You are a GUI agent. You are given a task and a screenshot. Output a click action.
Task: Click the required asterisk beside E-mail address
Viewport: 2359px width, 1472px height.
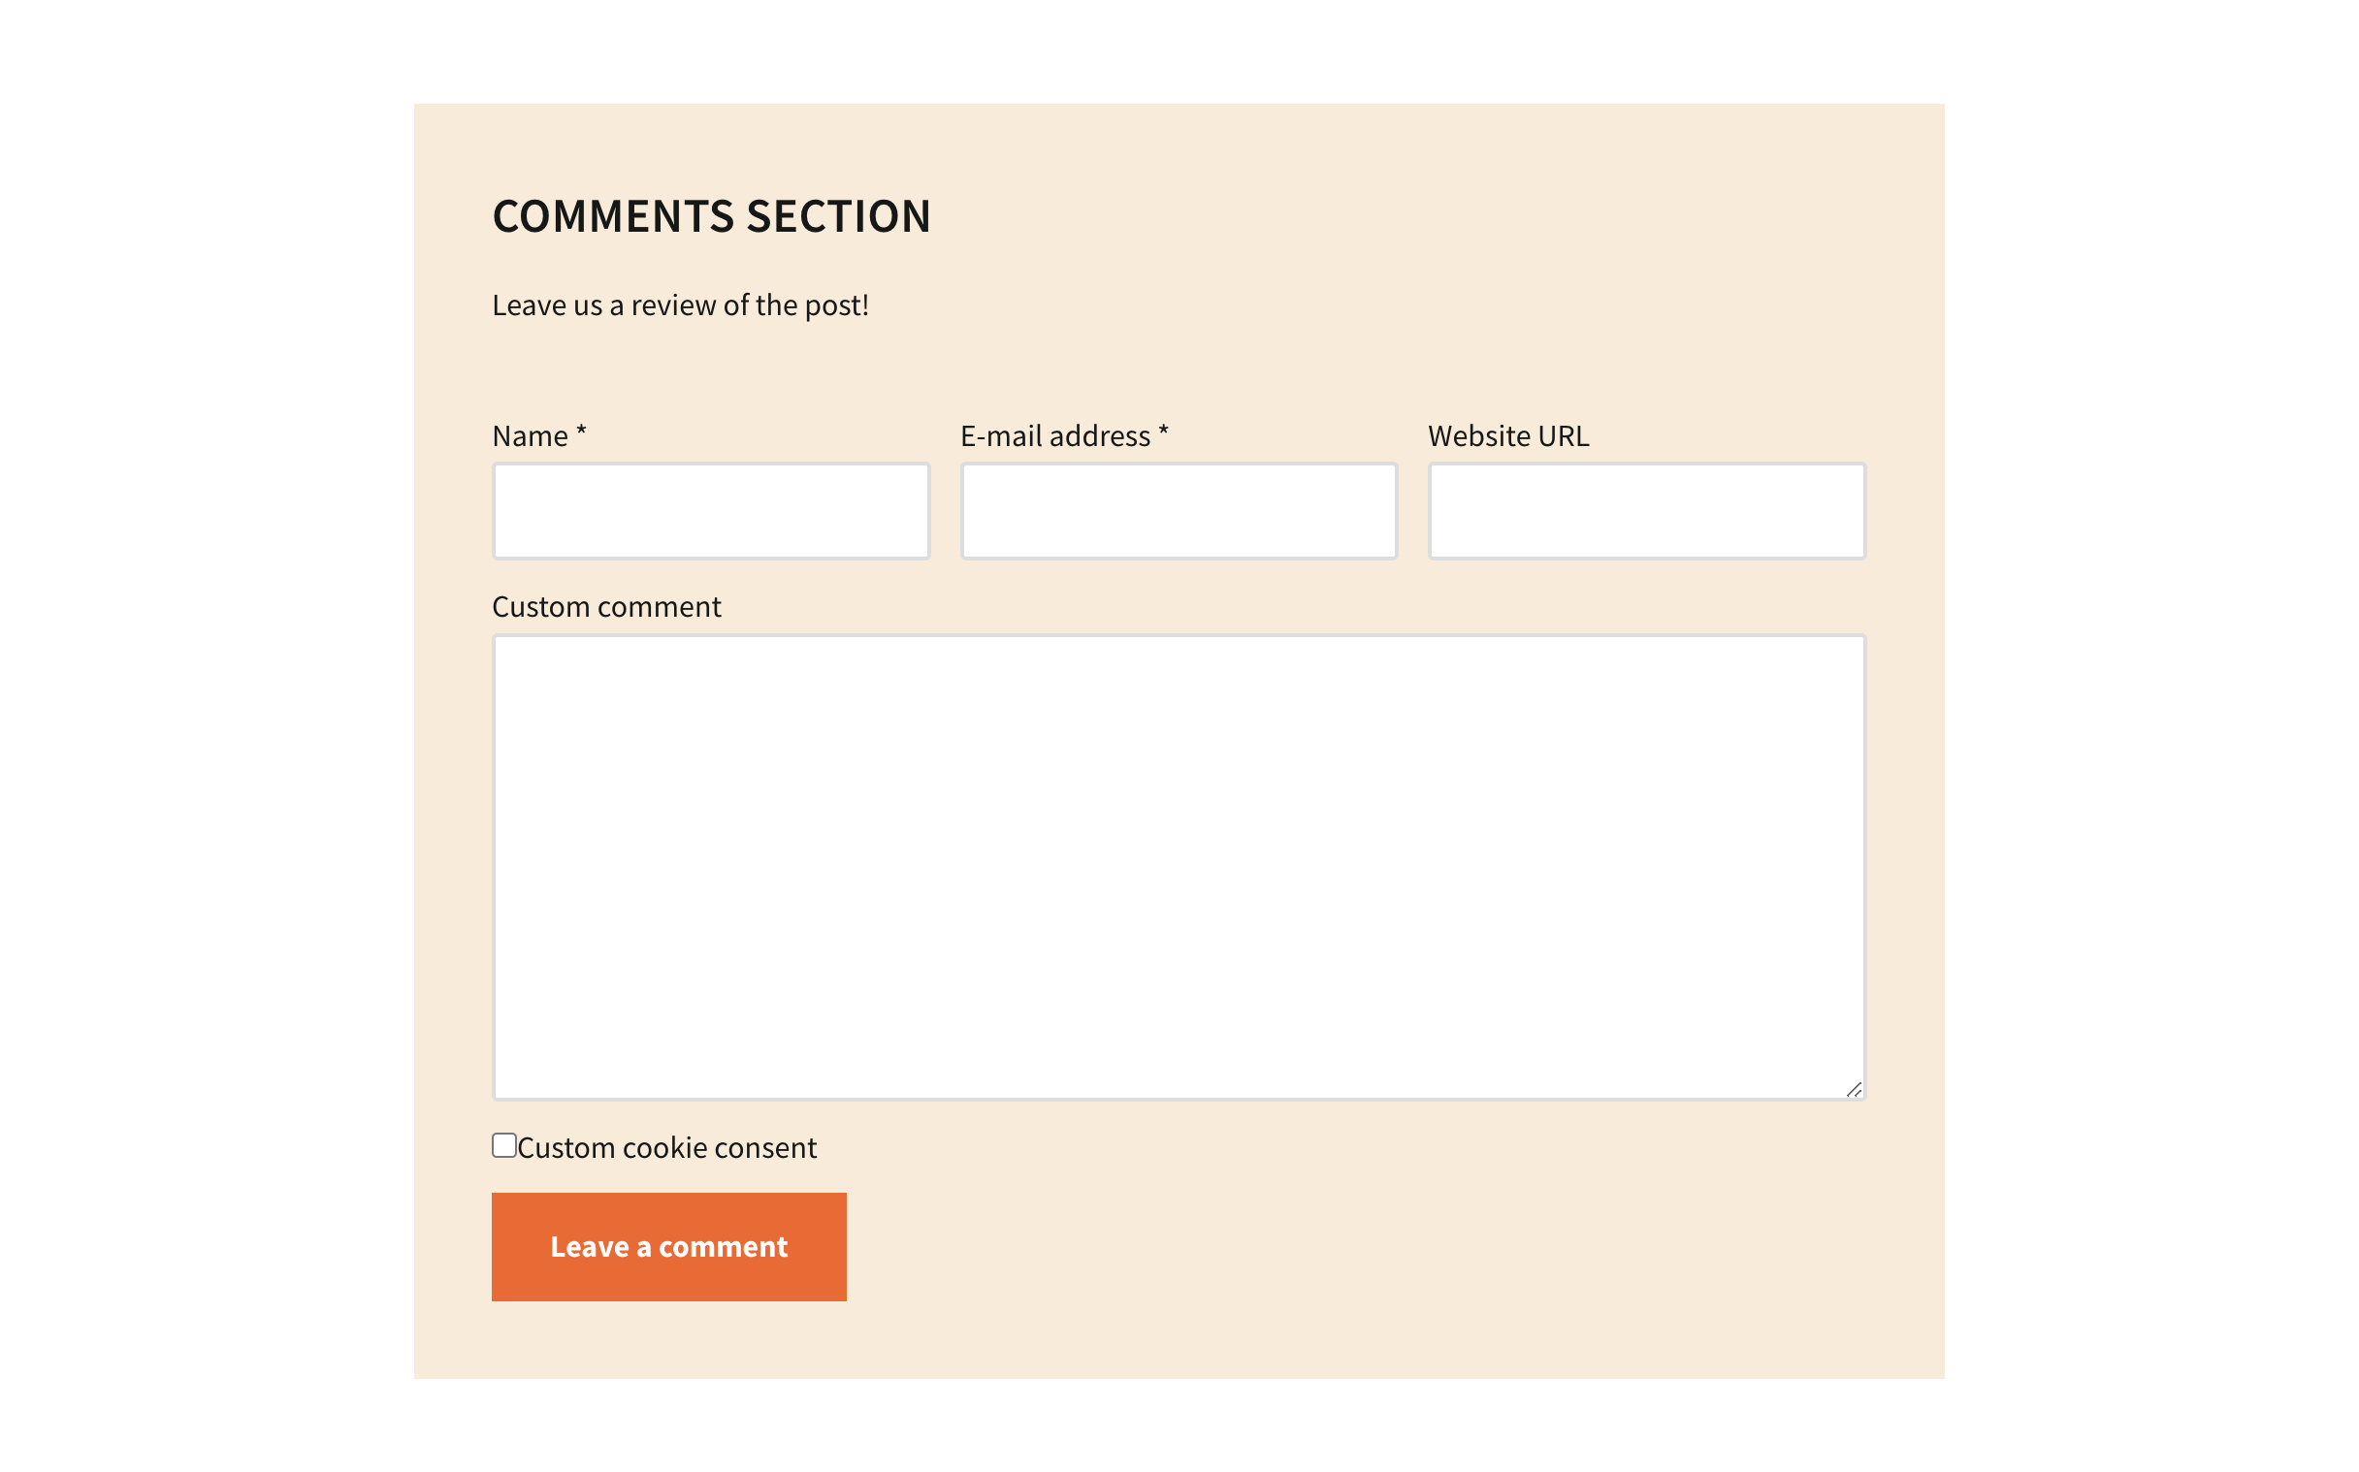coord(1163,432)
